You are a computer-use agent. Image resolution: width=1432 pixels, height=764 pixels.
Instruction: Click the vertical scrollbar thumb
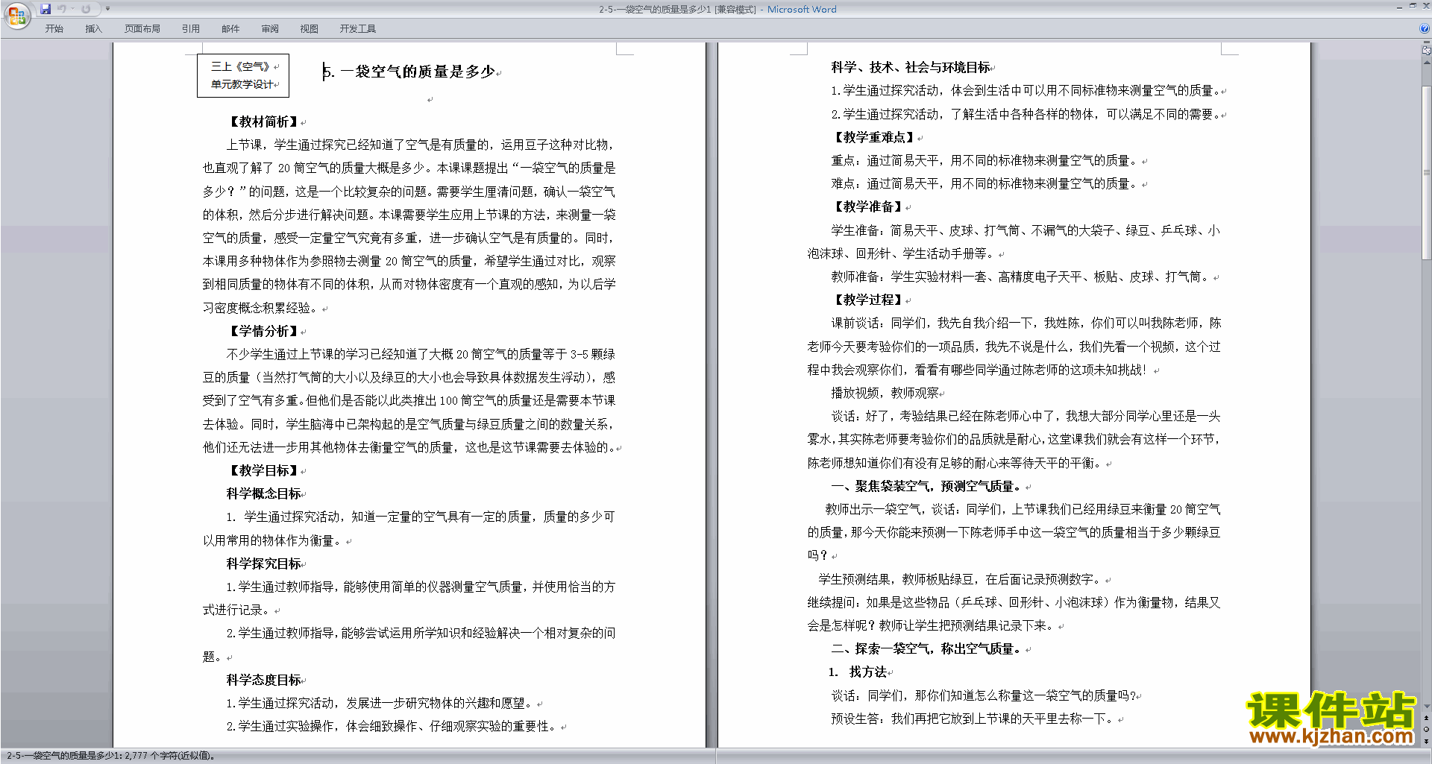click(x=1426, y=172)
